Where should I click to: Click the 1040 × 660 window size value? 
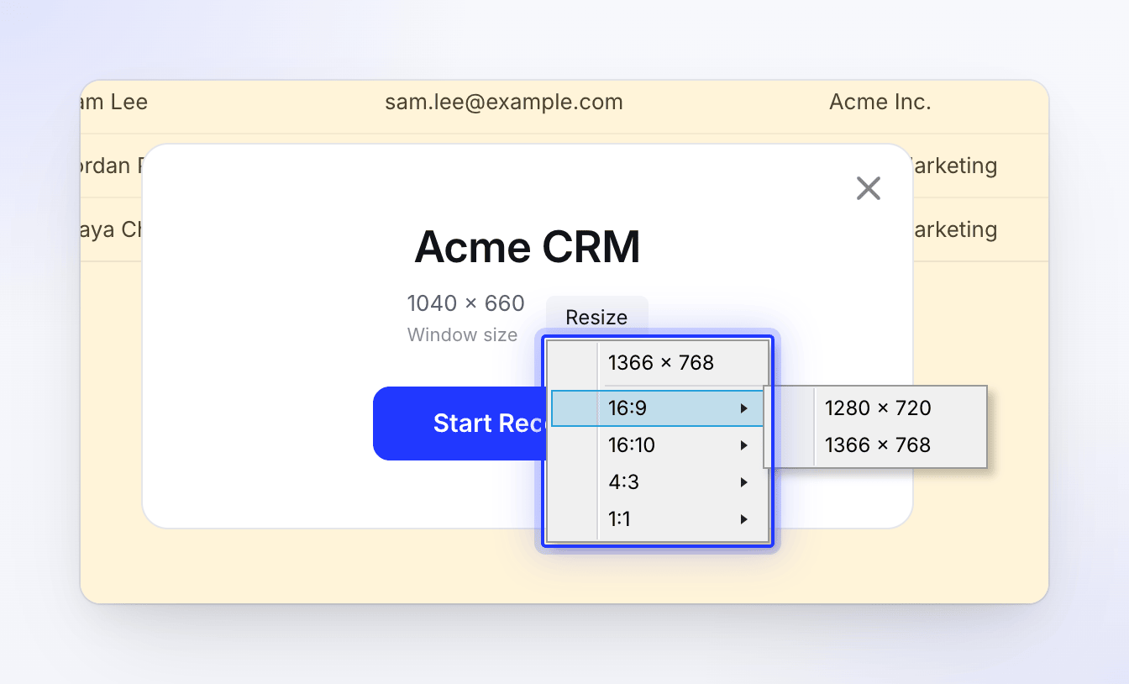pyautogui.click(x=466, y=303)
